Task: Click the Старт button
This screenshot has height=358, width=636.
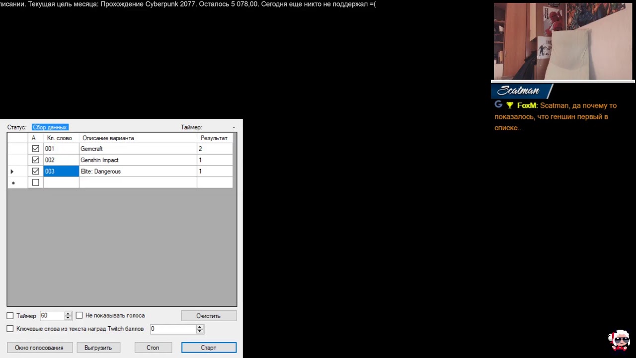Action: [x=209, y=348]
